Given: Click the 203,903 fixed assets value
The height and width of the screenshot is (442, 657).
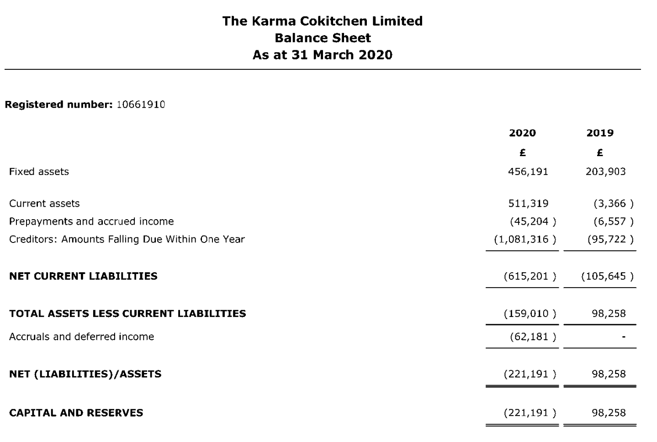Looking at the screenshot, I should coord(606,172).
